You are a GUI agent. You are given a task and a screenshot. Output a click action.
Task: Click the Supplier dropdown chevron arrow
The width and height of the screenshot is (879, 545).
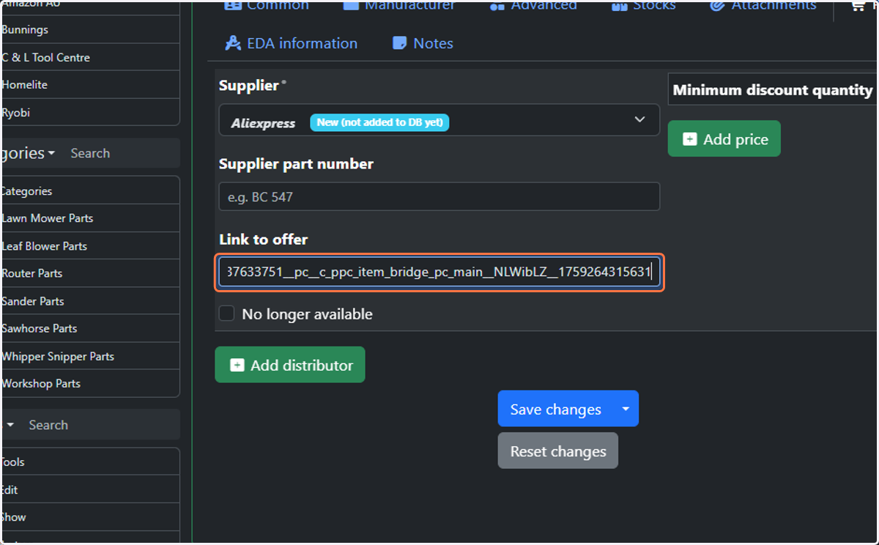click(x=639, y=119)
